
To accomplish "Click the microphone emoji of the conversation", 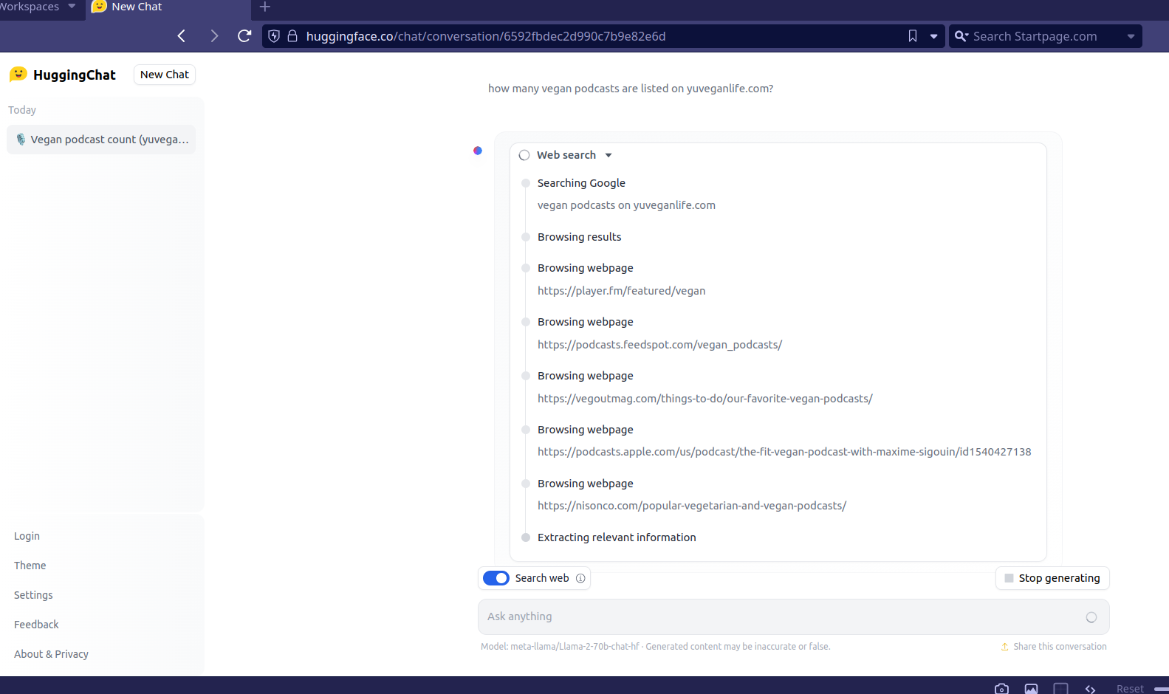I will click(x=21, y=140).
